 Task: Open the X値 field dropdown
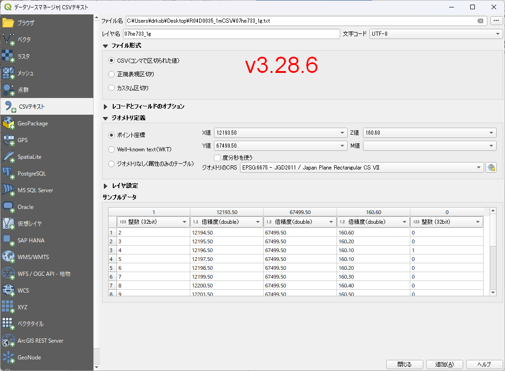click(x=280, y=133)
